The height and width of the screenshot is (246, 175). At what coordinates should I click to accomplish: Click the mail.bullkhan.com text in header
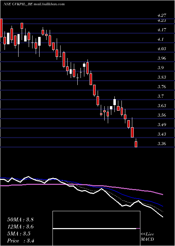coord(49,4)
